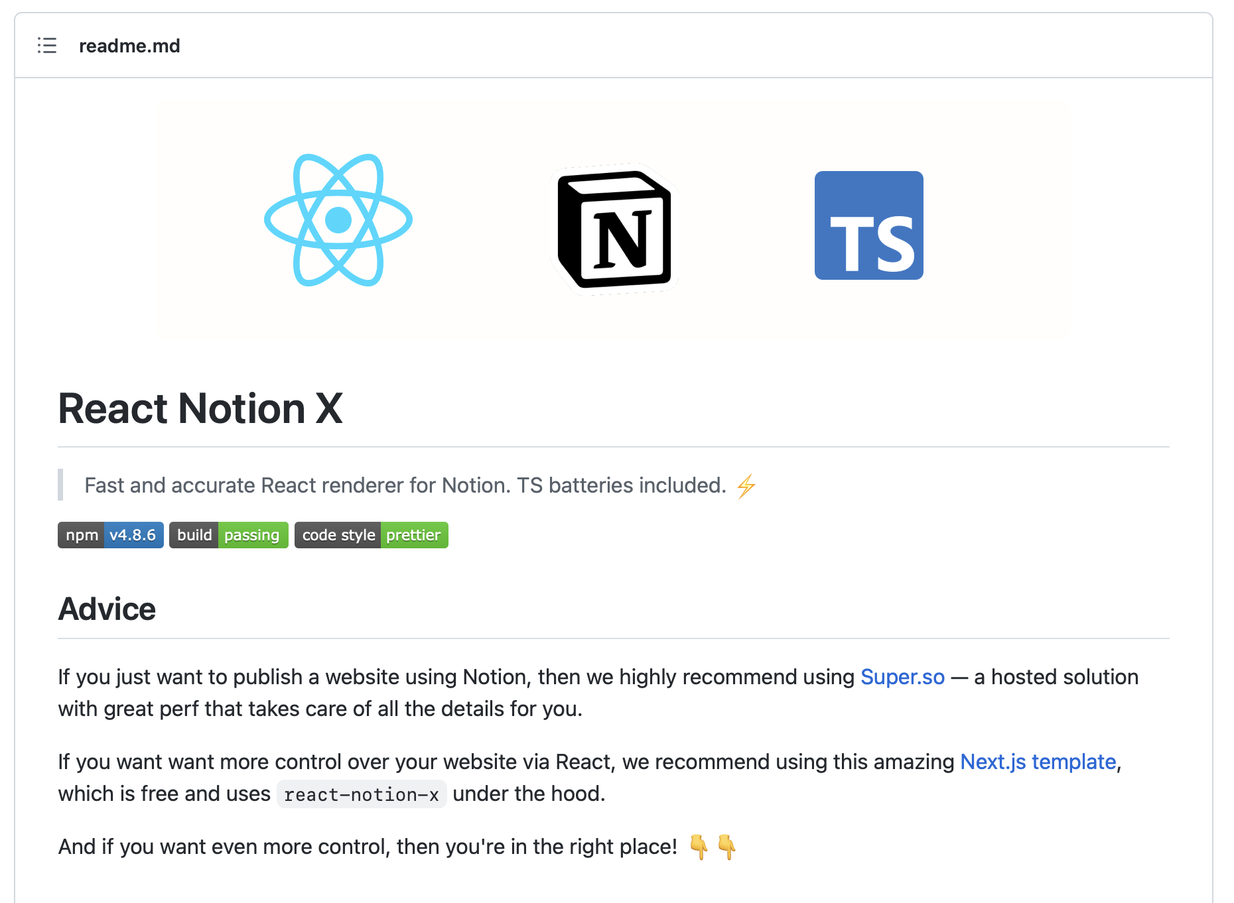Click the Notion cube logo
The image size is (1234, 903).
(x=614, y=229)
